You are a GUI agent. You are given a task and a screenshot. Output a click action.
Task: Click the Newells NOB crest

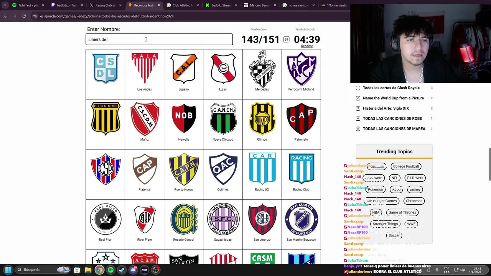(184, 118)
